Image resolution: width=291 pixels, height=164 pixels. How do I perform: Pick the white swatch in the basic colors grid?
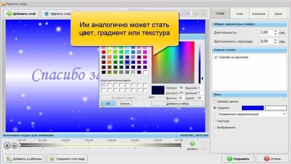[145, 72]
